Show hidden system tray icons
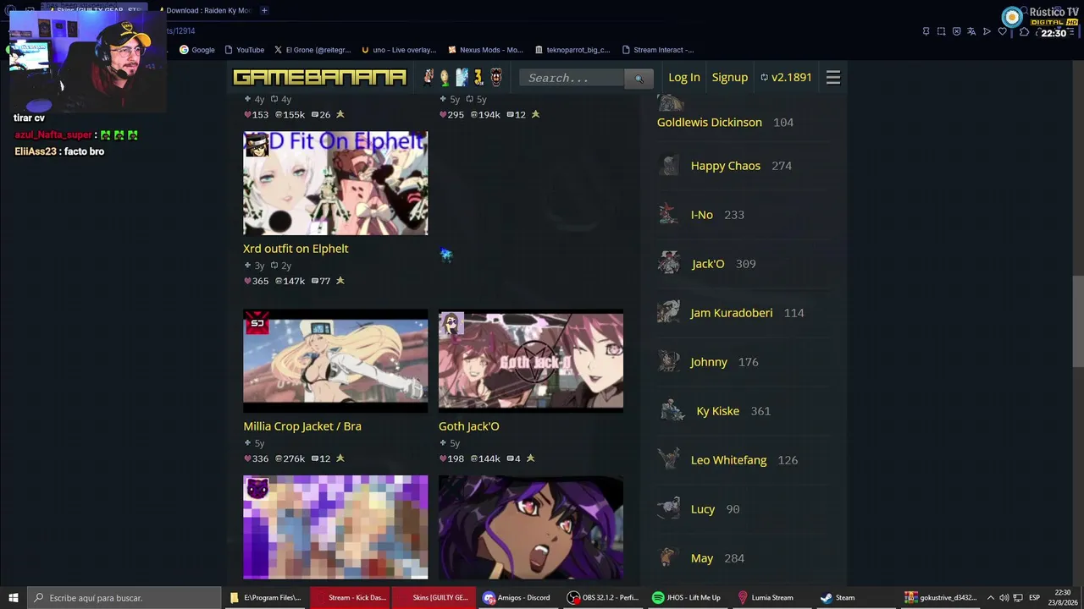Viewport: 1084px width, 609px height. 990,598
